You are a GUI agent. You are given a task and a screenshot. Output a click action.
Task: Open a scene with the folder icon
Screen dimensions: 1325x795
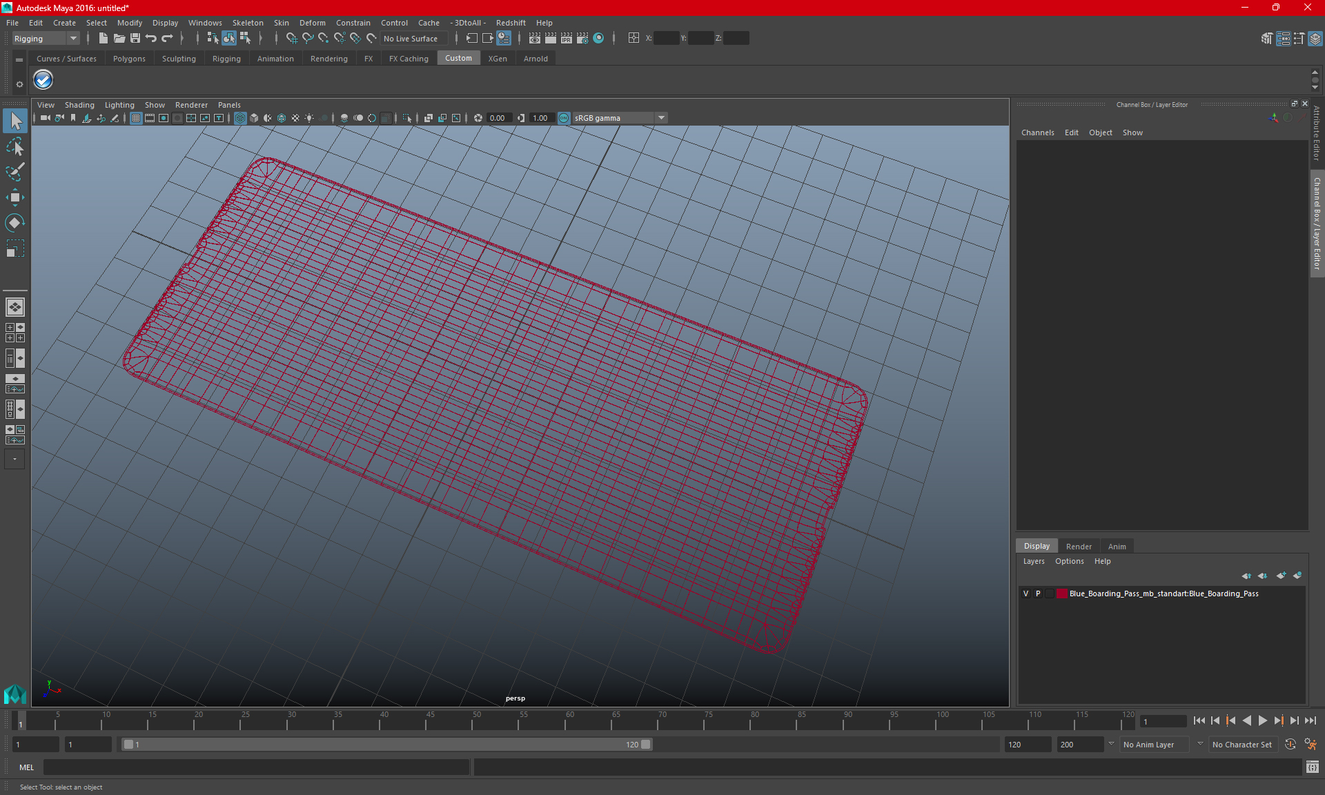119,39
